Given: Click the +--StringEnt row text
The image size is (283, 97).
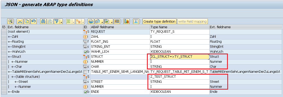Looking at the screenshot, I should click(x=17, y=47).
